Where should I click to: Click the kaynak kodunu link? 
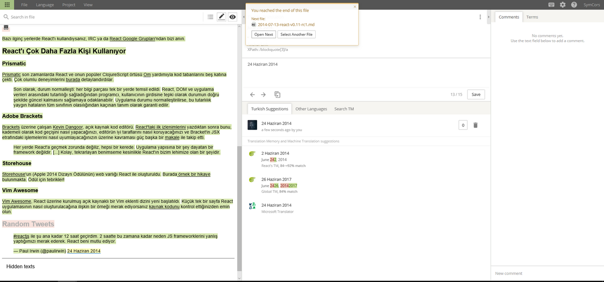164,207
